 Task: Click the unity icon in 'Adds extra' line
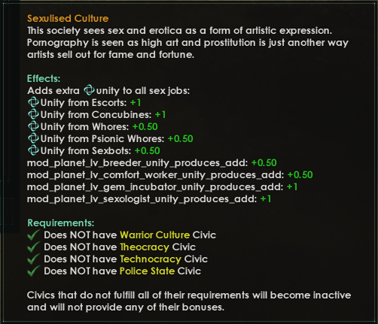89,90
